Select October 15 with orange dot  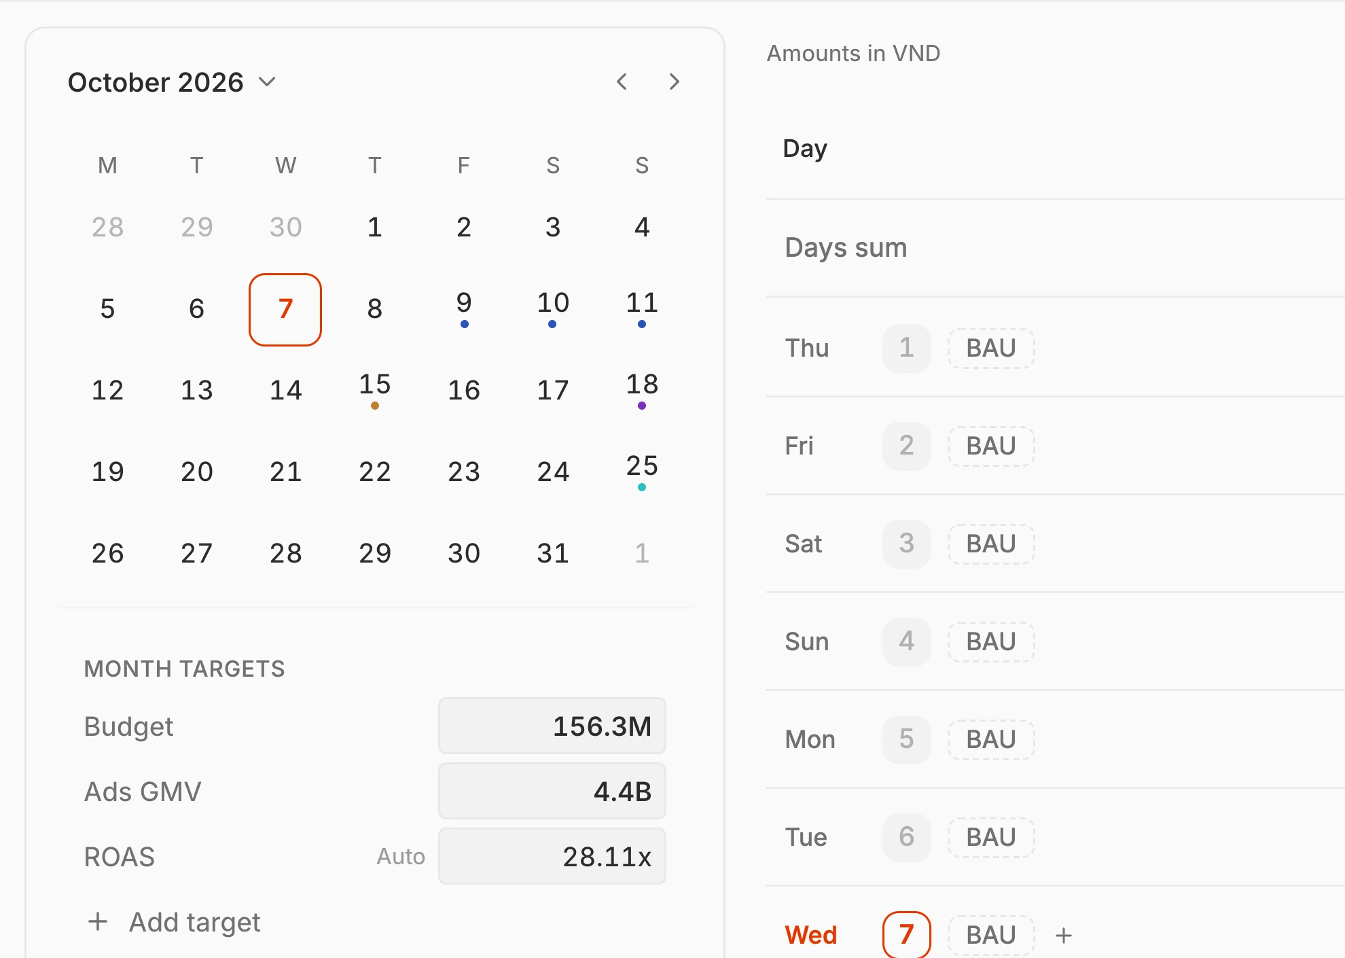click(375, 390)
